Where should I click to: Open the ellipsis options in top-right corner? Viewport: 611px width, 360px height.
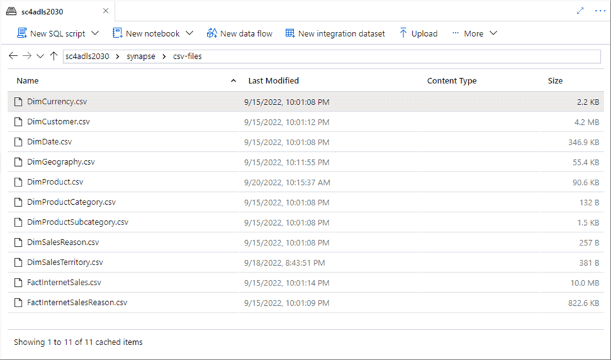(600, 11)
